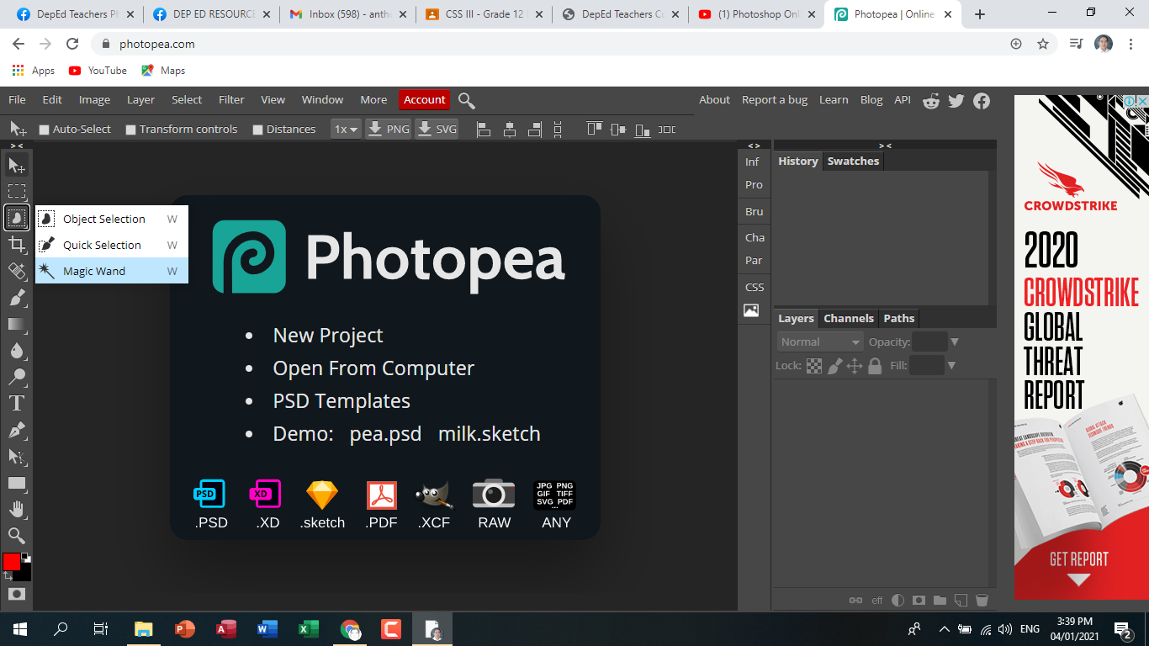Swap foreground and background colors
The image size is (1149, 646).
[x=8, y=576]
